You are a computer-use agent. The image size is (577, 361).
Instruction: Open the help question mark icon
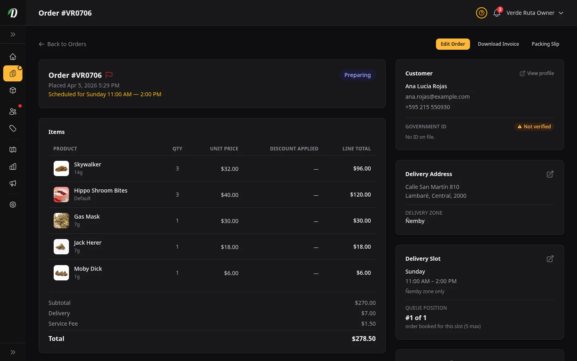pyautogui.click(x=481, y=13)
